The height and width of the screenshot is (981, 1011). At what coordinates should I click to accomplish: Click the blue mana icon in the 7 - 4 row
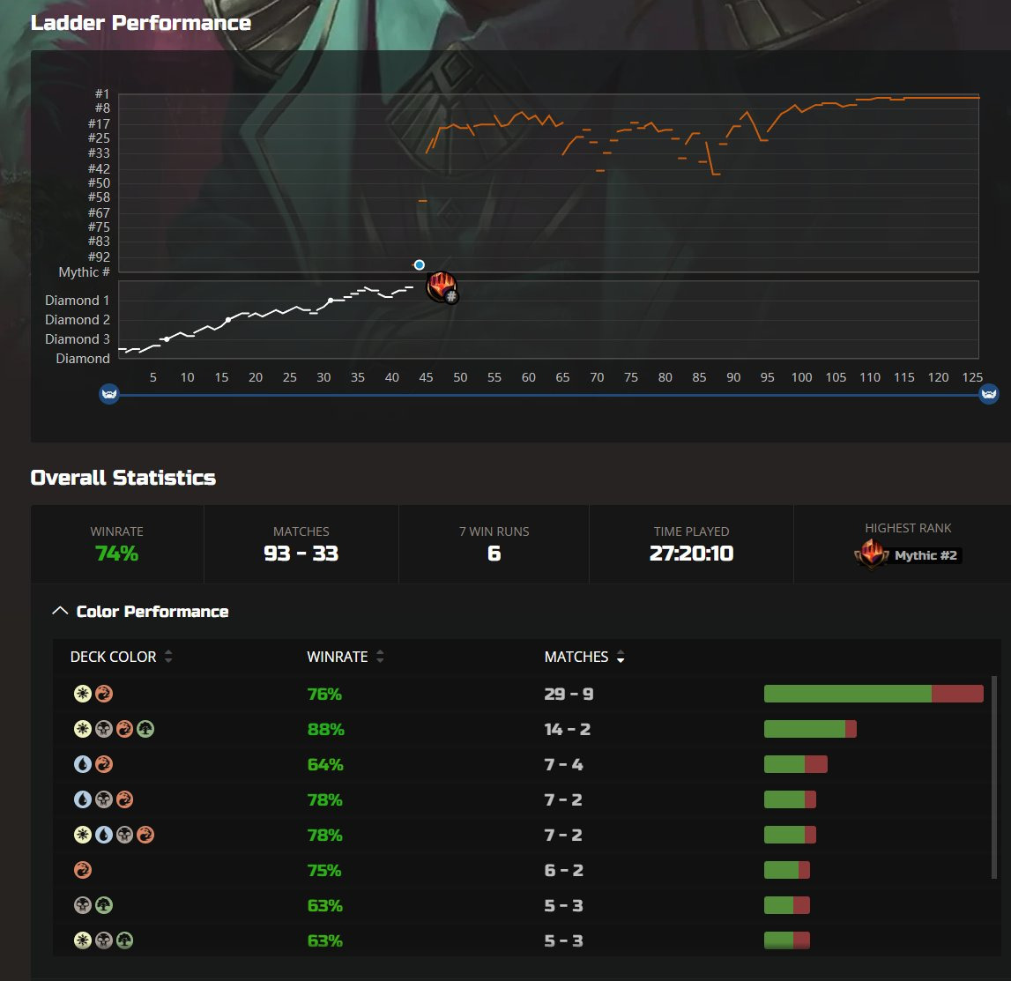[83, 764]
